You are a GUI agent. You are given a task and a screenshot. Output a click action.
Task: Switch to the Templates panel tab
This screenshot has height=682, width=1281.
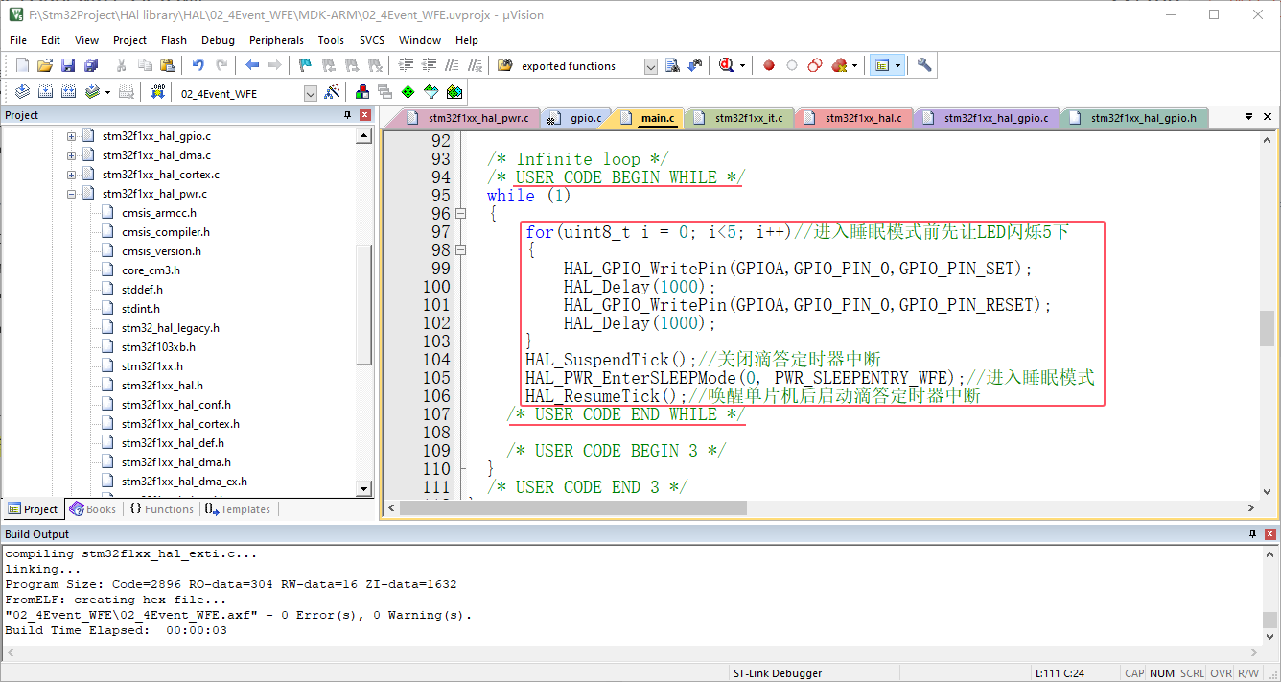(237, 509)
